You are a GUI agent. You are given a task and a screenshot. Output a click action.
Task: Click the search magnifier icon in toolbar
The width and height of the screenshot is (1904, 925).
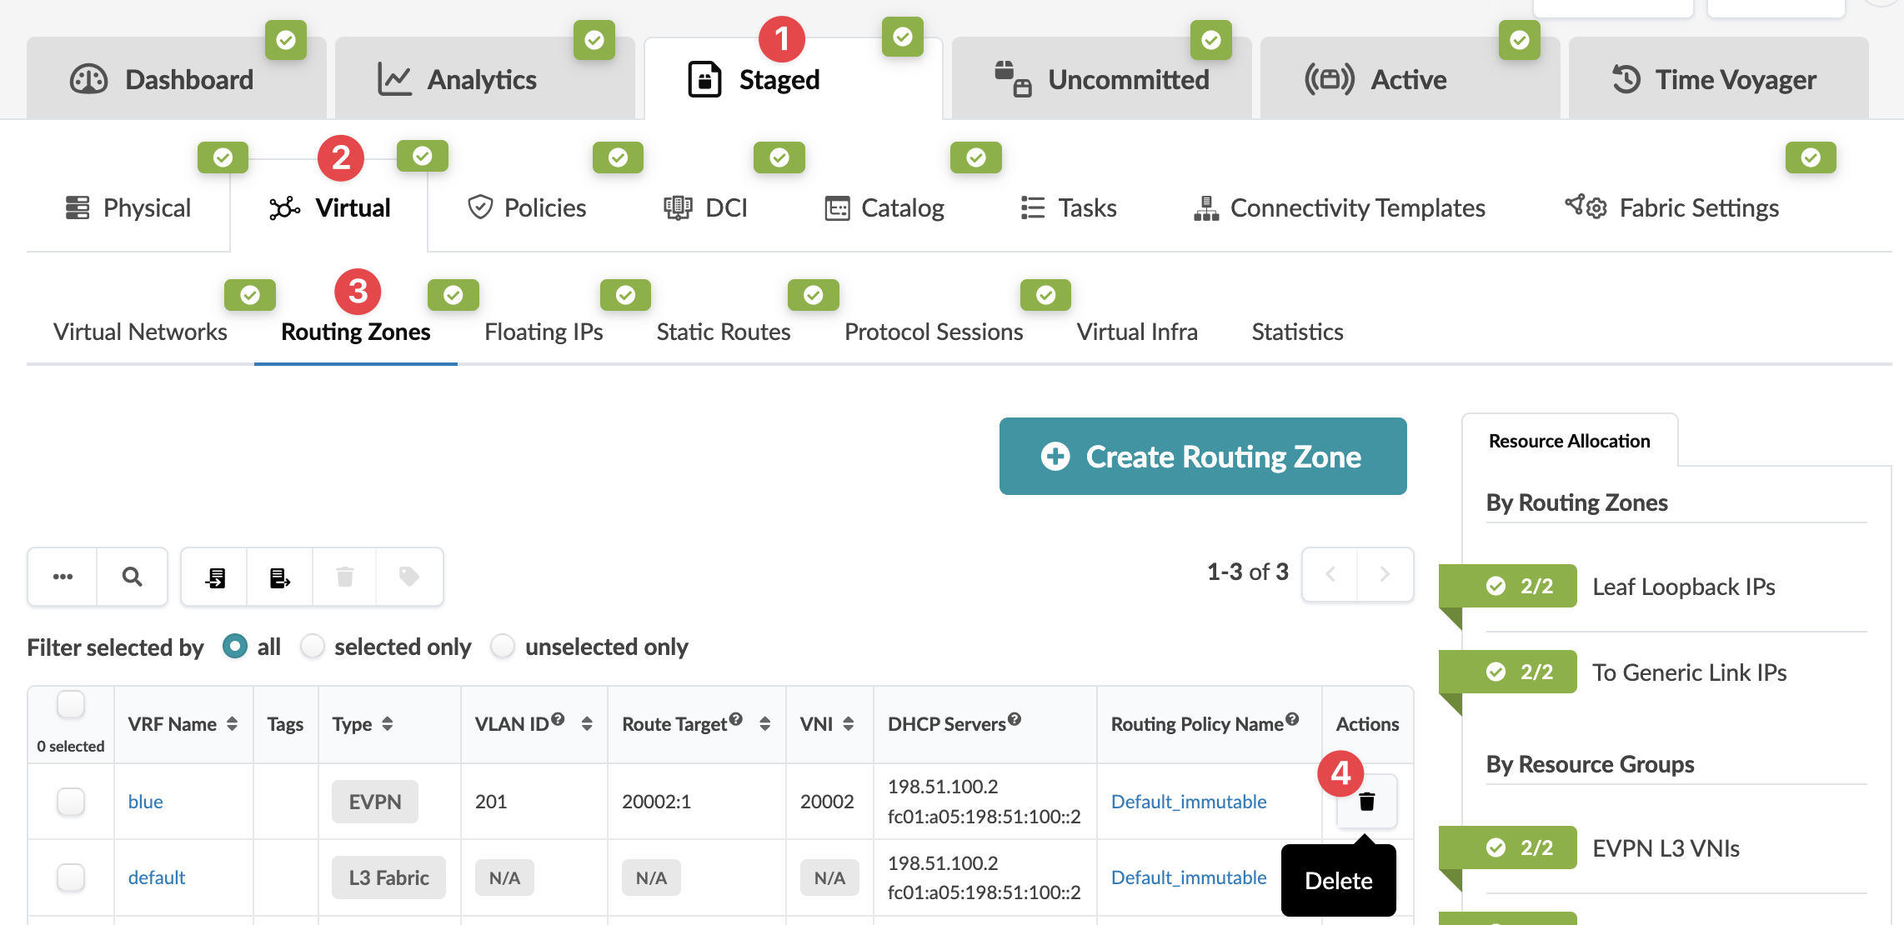pos(132,577)
